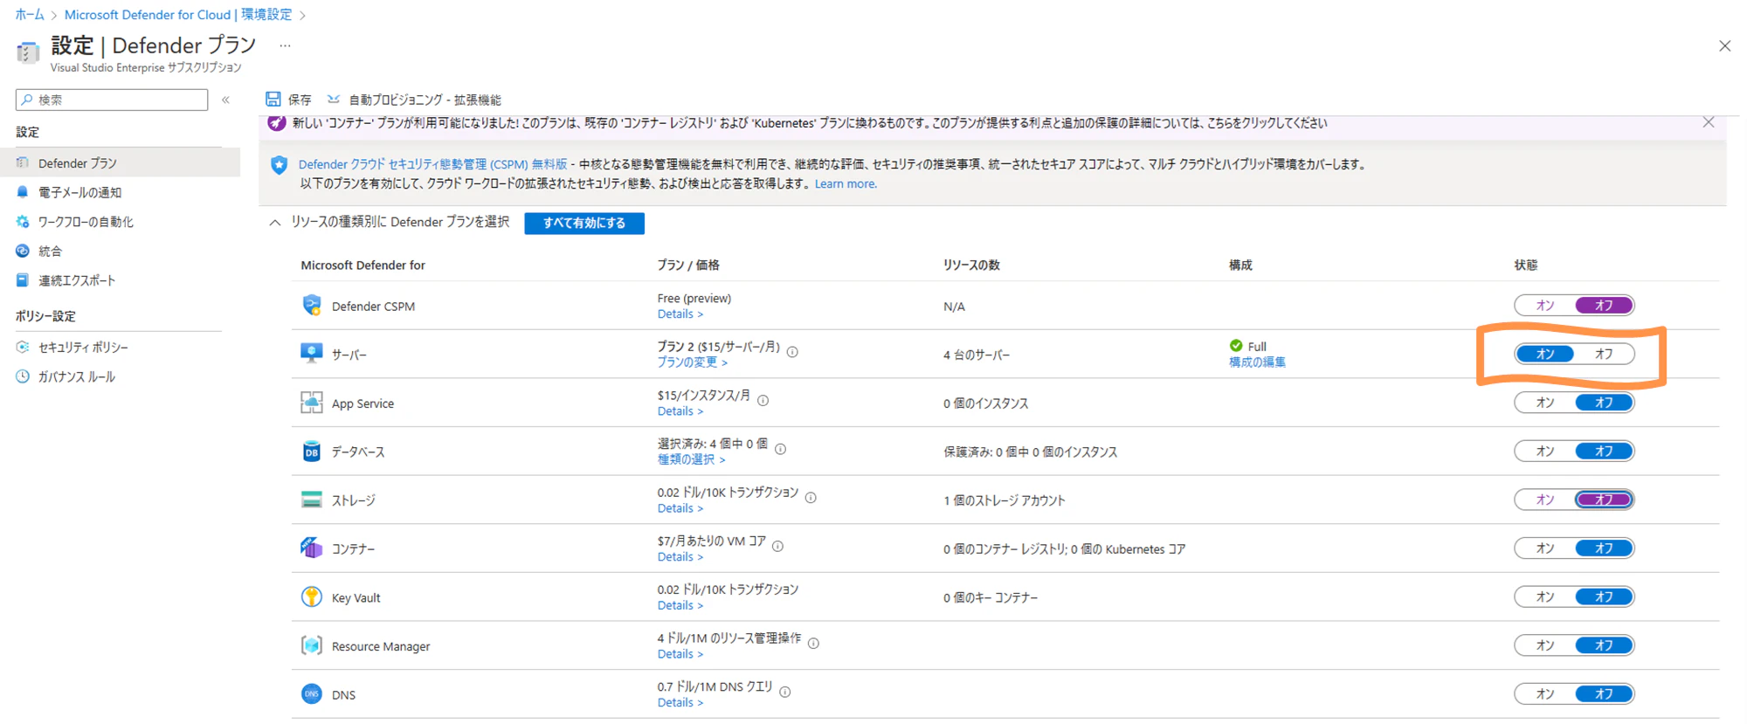Open Details for Defender CSPM

(680, 314)
